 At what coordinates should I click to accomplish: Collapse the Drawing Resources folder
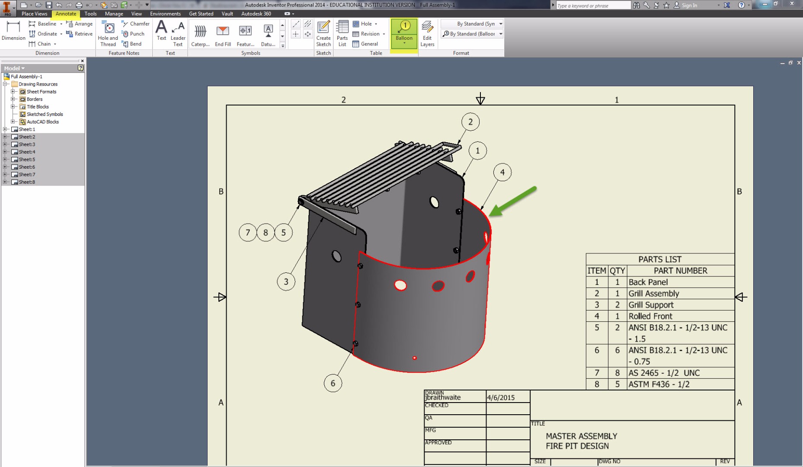point(5,84)
